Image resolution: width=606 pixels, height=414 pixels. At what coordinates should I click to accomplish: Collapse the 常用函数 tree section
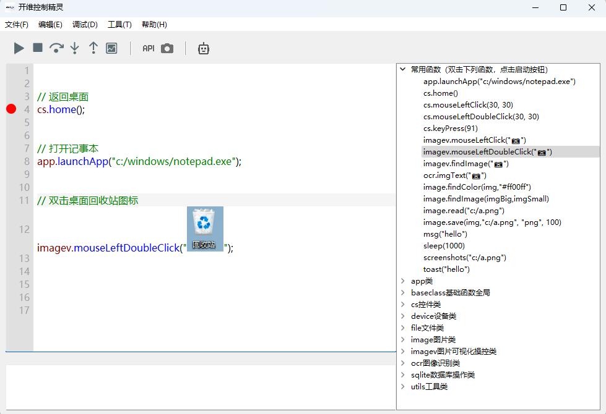pyautogui.click(x=403, y=69)
